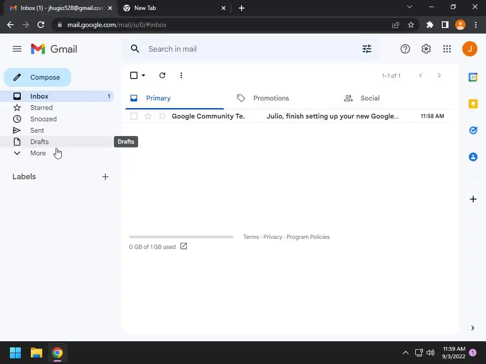Hide the side panel chevron
Screen dimensions: 486x364
click(x=473, y=328)
